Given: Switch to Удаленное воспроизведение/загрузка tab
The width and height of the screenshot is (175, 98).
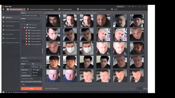Looking at the screenshot, I should pyautogui.click(x=40, y=9).
